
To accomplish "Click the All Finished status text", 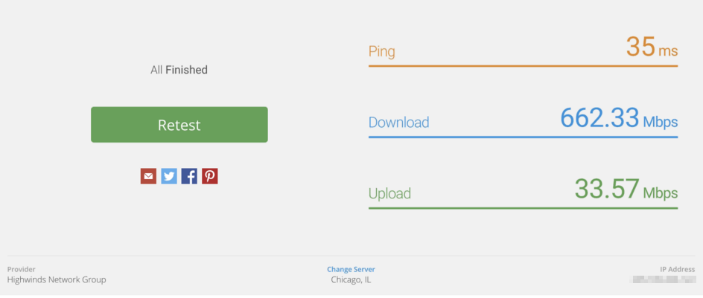I will coord(179,70).
